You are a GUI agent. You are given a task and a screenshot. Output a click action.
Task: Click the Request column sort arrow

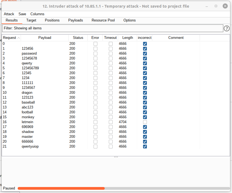[18, 38]
